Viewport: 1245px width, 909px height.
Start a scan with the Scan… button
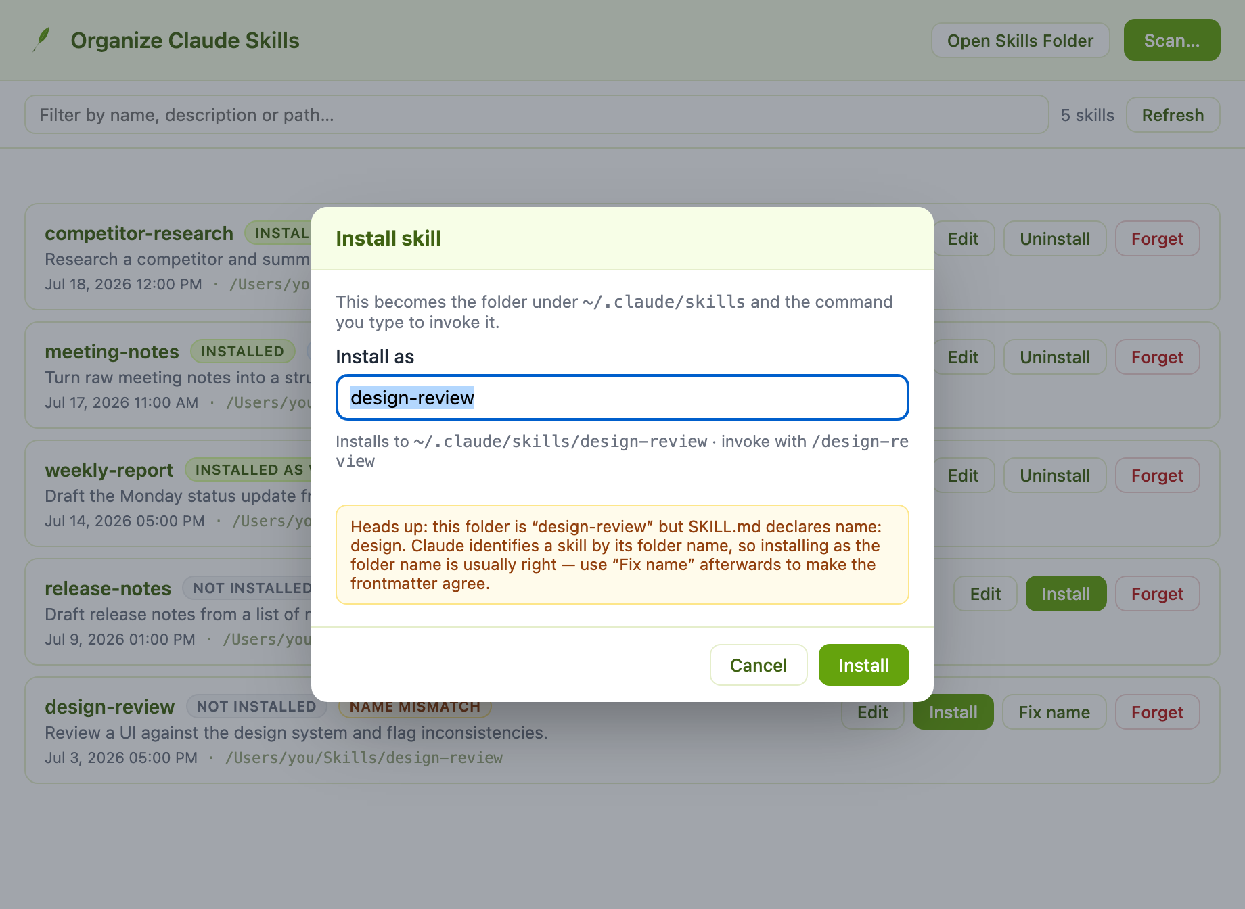point(1172,41)
